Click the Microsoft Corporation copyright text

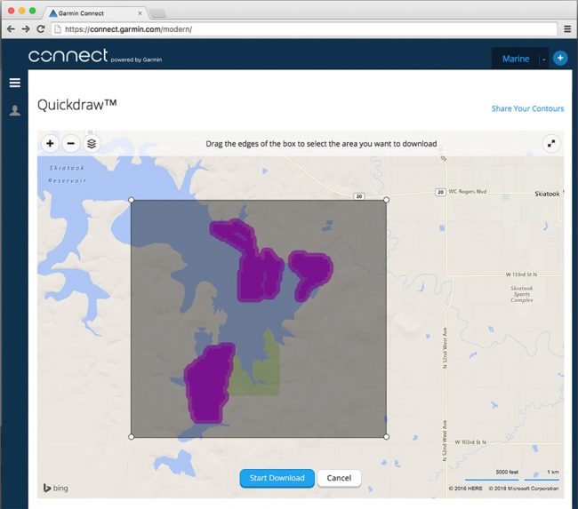524,489
